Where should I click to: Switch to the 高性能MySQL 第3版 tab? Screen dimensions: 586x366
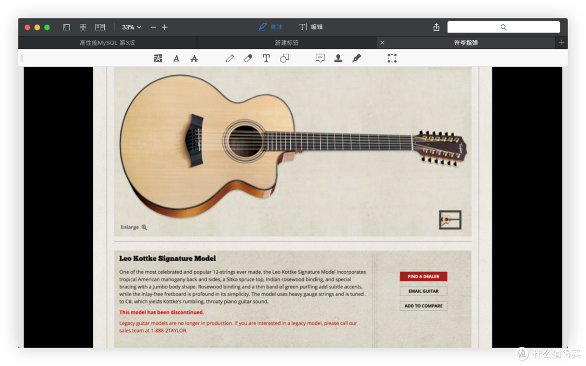(107, 43)
